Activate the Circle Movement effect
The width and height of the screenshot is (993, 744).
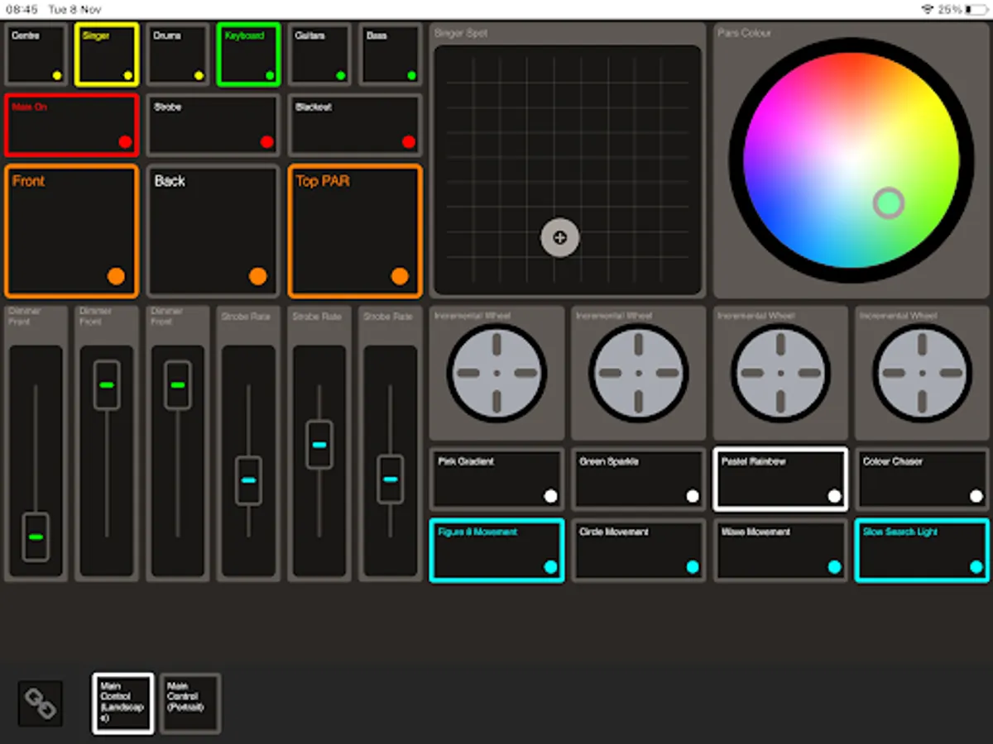pos(638,550)
